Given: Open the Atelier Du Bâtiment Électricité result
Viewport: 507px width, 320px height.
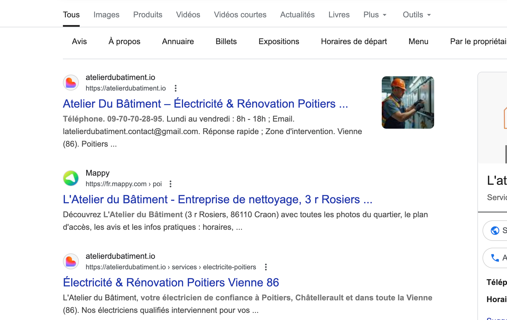Looking at the screenshot, I should [205, 104].
